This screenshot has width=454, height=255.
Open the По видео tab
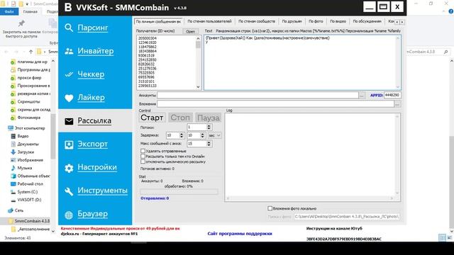click(x=338, y=21)
